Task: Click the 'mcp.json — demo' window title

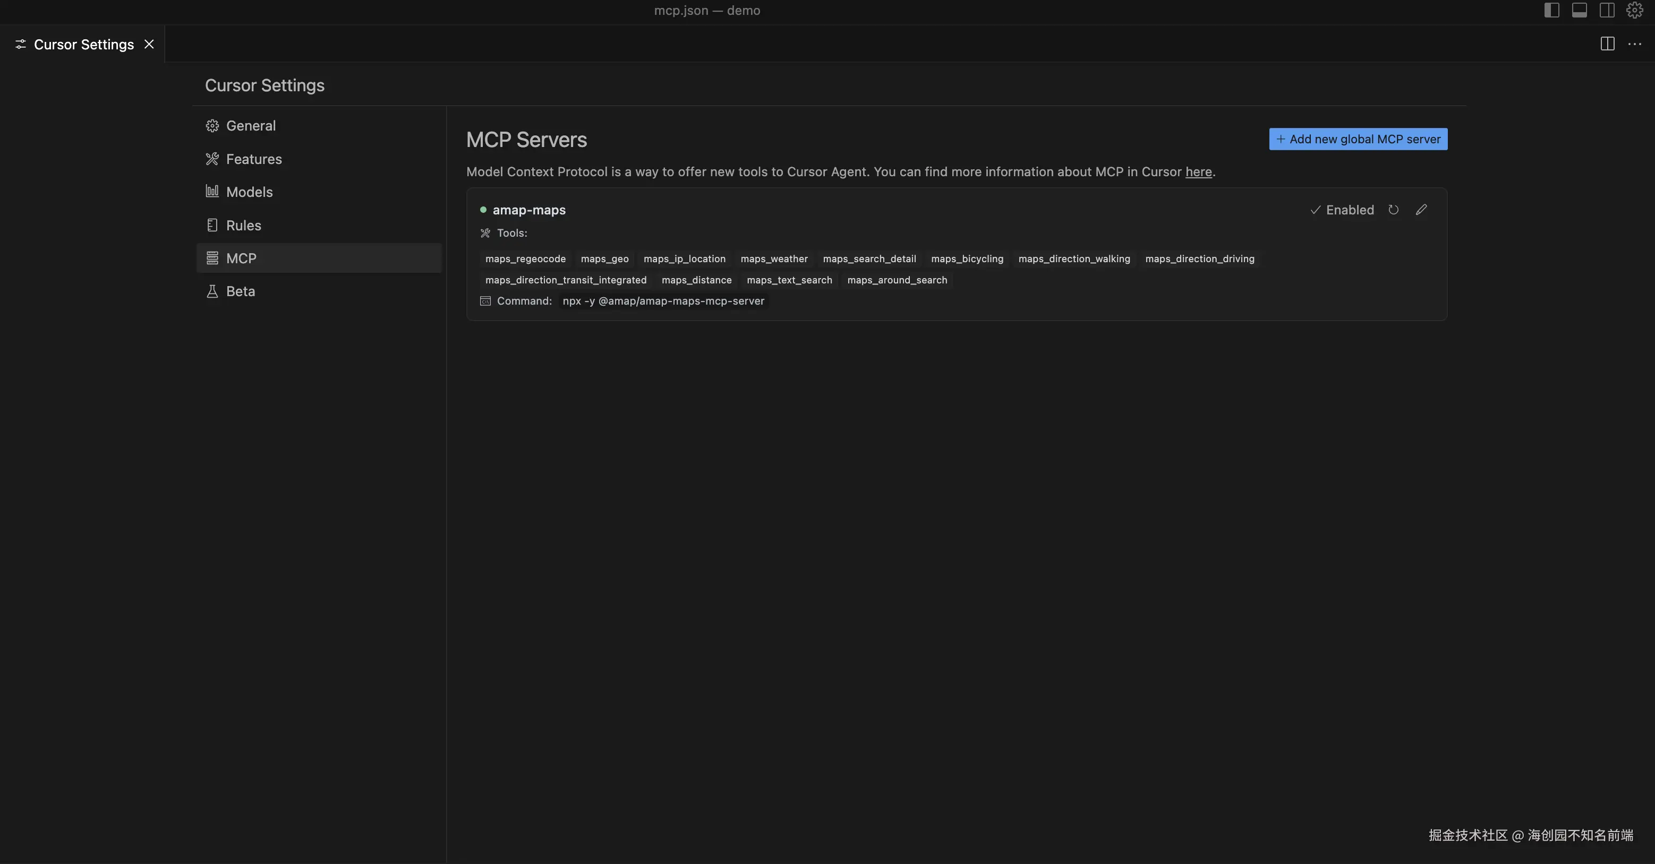Action: (707, 10)
